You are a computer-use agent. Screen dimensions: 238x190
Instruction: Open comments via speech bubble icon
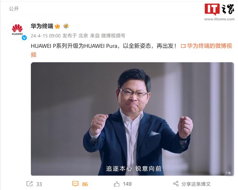coord(75,184)
